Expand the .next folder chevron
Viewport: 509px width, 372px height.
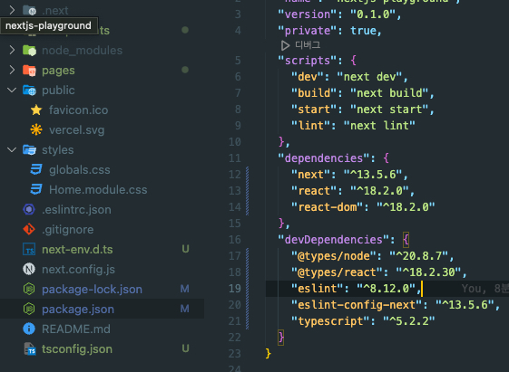pos(12,10)
